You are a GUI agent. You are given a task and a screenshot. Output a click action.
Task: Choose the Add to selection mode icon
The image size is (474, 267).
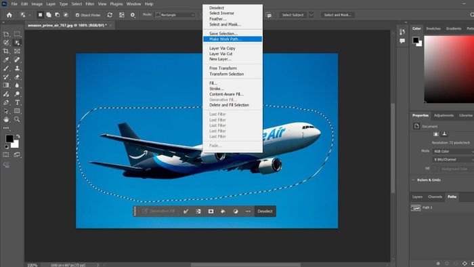pos(49,15)
